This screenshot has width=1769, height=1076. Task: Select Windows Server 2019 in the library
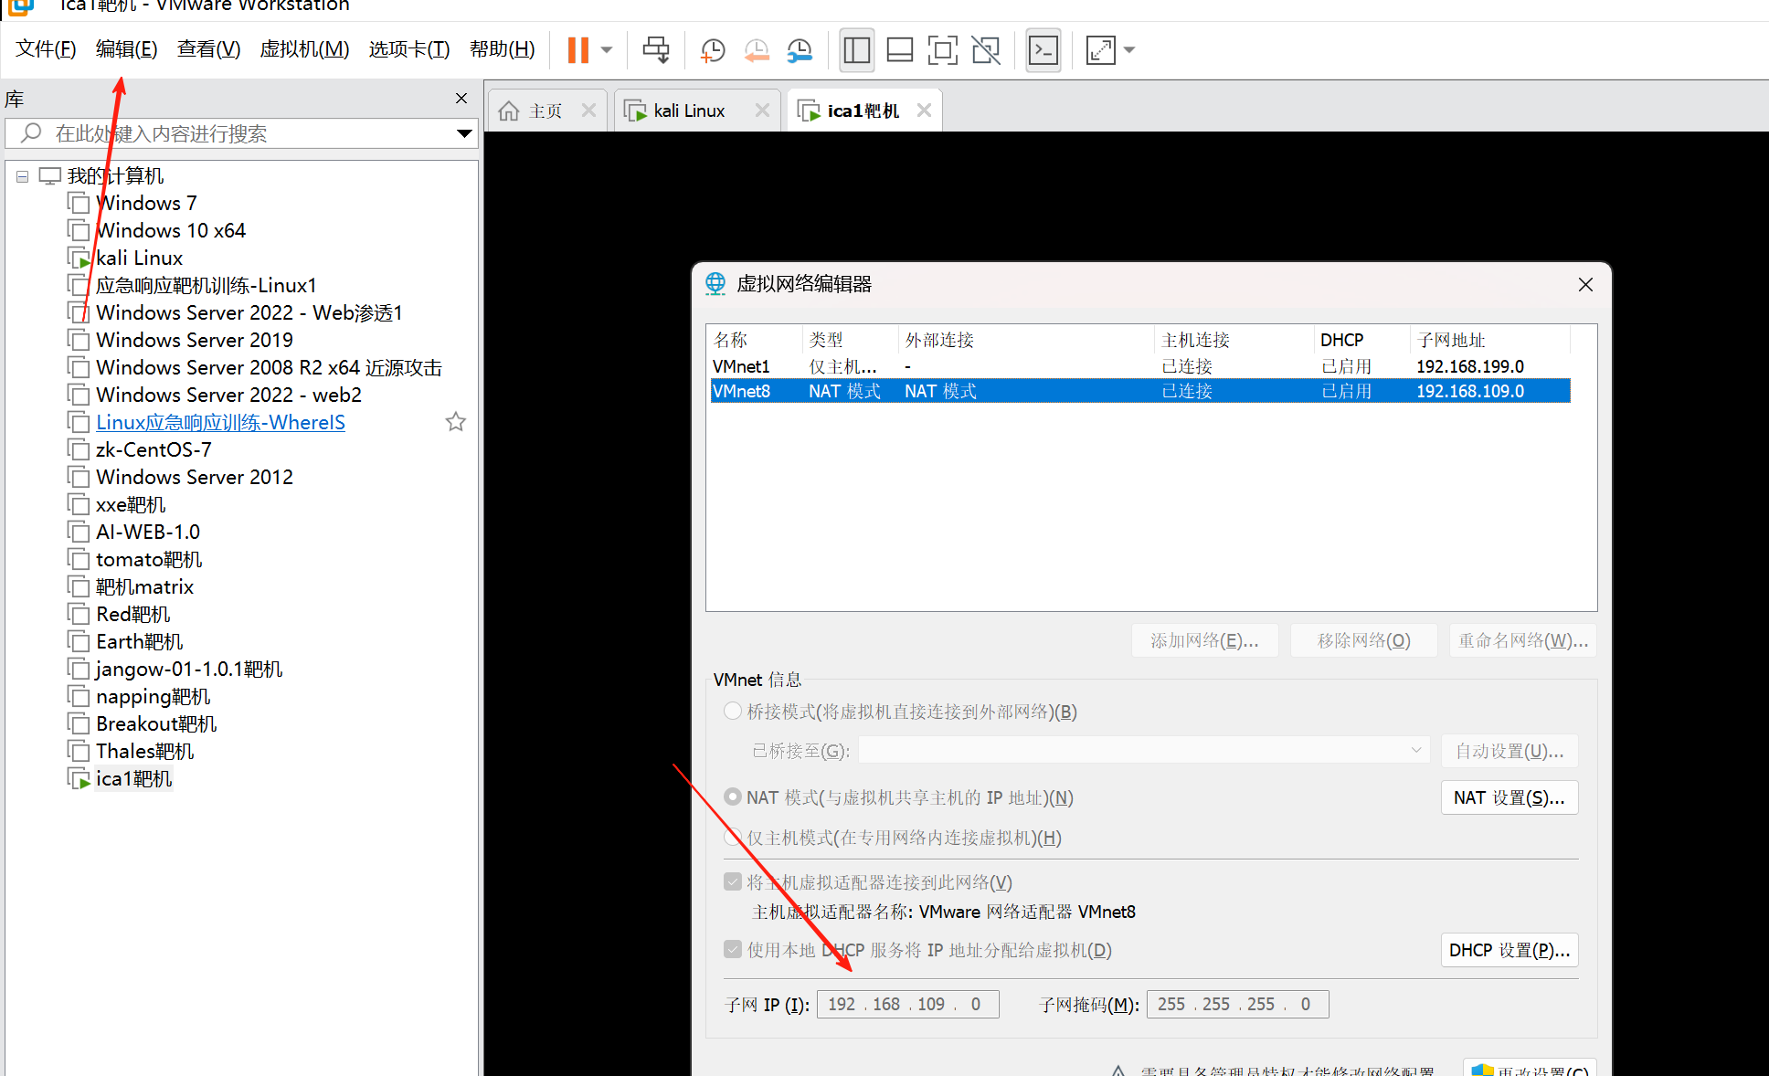point(195,340)
